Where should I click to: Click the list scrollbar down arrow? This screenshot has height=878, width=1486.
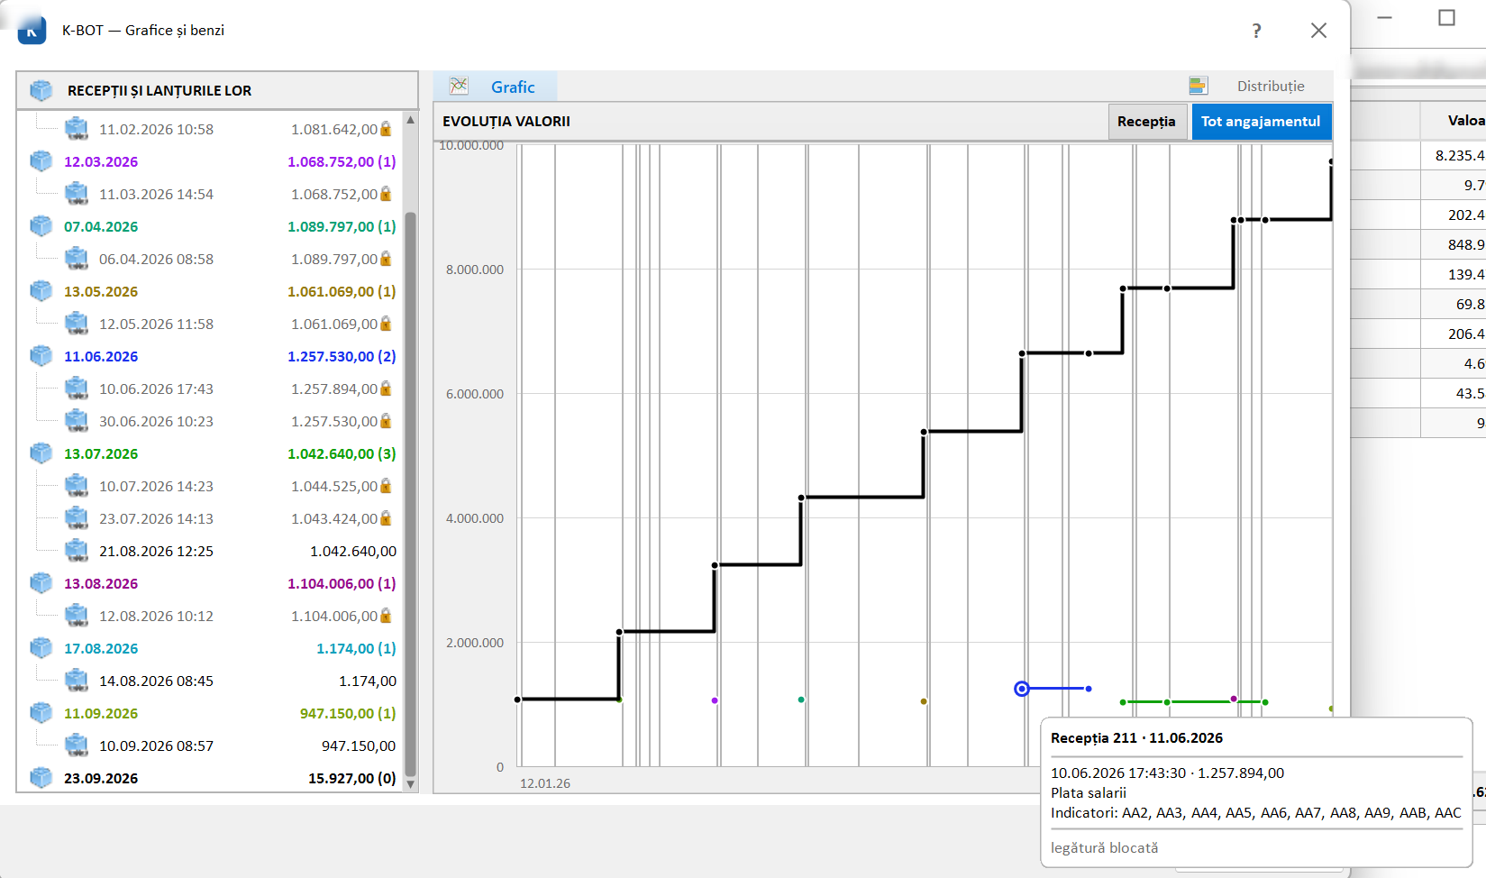411,784
